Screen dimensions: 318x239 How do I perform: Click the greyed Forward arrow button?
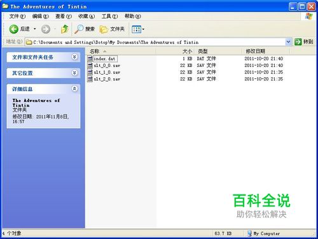[x=46, y=29]
